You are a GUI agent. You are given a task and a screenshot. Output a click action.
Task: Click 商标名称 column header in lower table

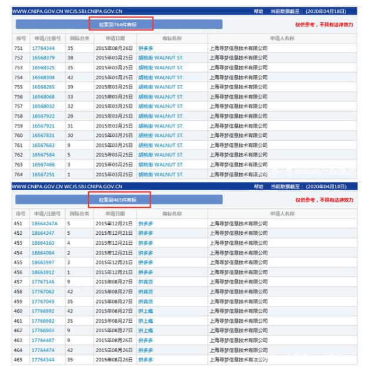pyautogui.click(x=172, y=214)
